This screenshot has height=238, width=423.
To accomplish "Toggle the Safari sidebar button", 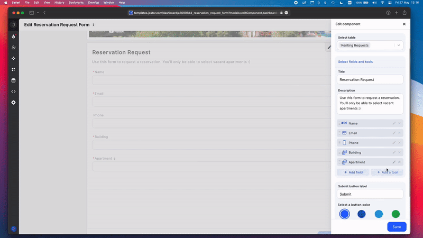I will pyautogui.click(x=32, y=13).
